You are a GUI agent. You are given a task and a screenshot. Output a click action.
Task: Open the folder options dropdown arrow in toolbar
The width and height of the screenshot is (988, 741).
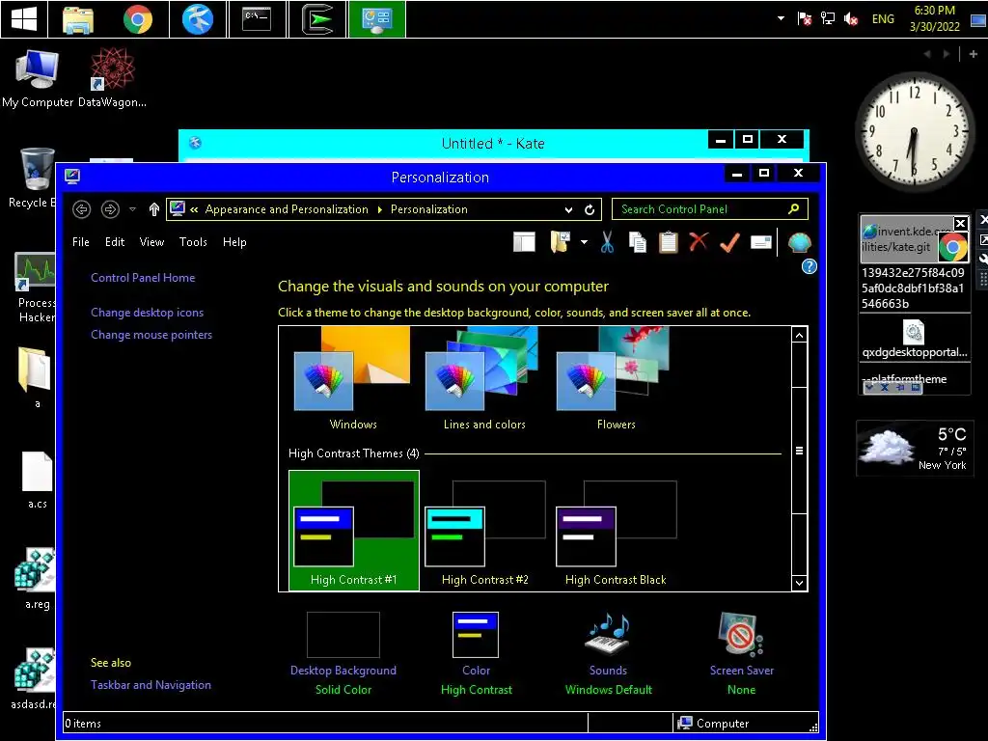584,242
